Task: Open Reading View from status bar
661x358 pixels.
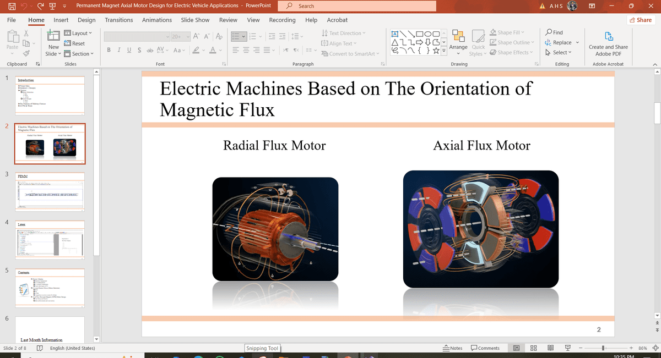Action: pos(550,348)
